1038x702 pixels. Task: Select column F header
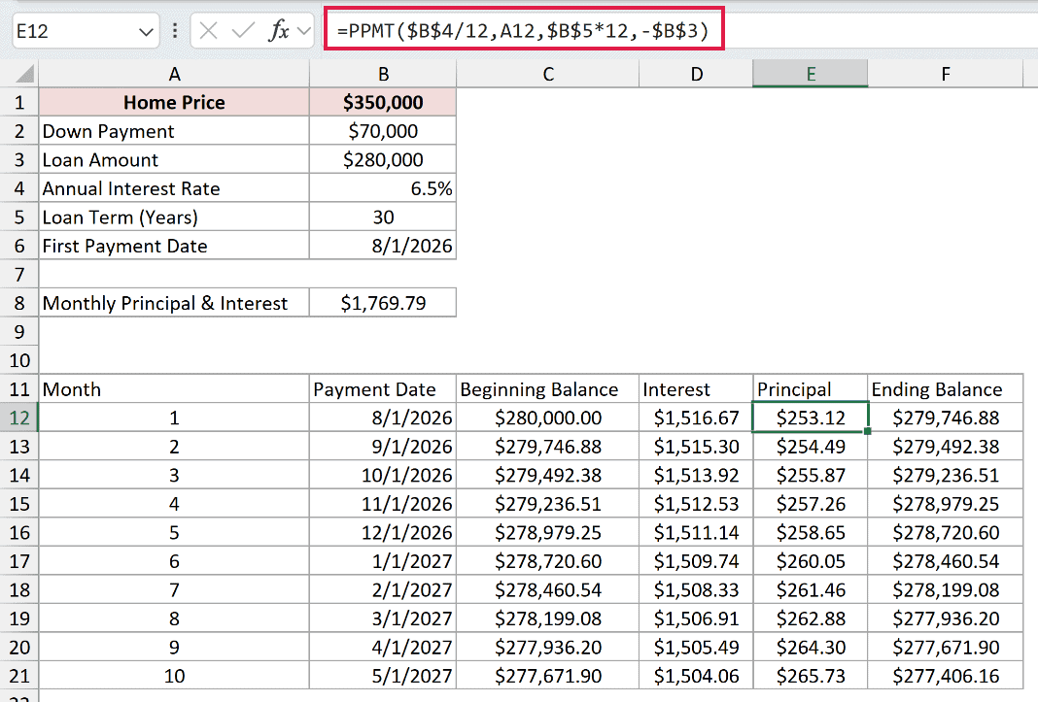[946, 74]
